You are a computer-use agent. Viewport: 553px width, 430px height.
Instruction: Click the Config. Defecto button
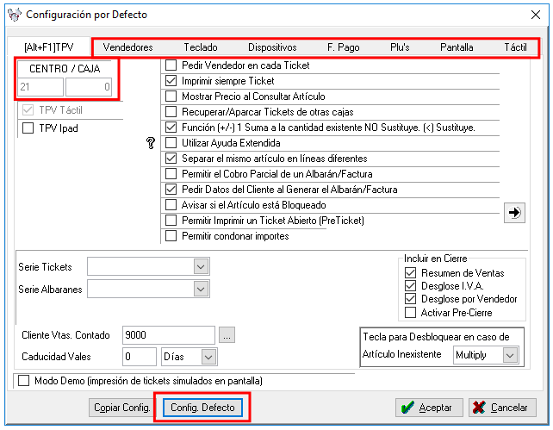click(202, 407)
